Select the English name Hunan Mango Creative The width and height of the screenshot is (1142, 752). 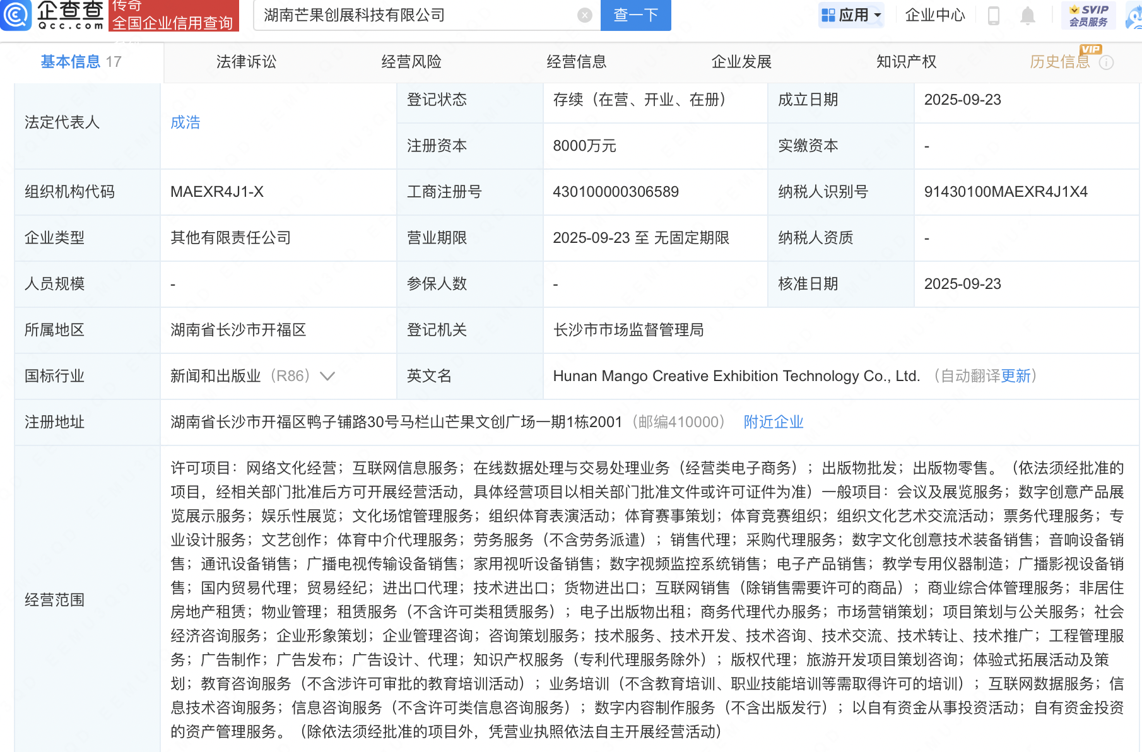tap(736, 376)
